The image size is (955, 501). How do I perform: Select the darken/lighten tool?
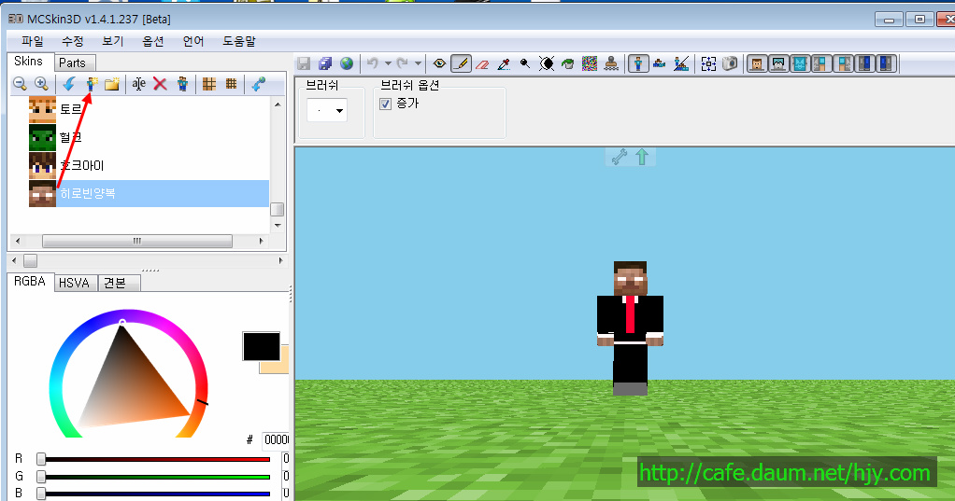coord(547,63)
